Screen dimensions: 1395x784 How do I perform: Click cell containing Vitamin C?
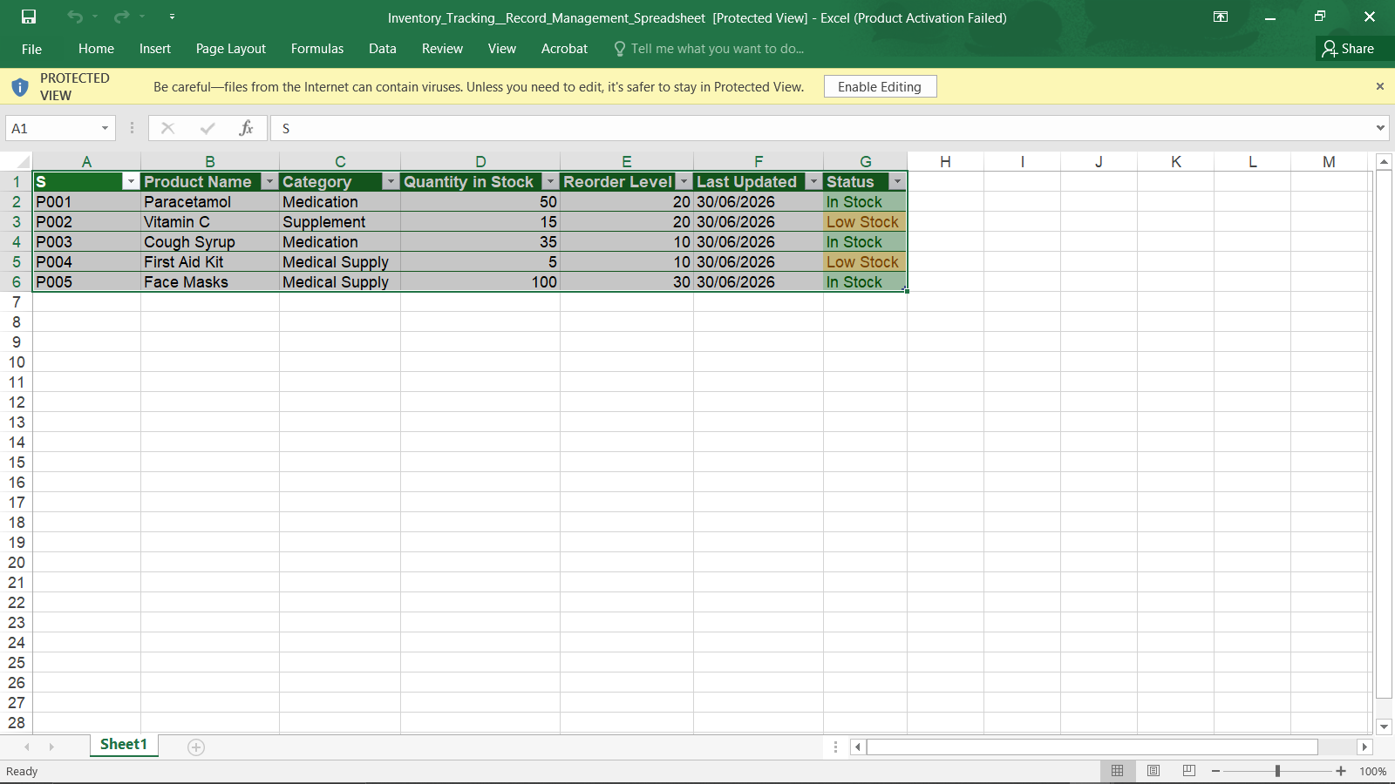[x=210, y=222]
